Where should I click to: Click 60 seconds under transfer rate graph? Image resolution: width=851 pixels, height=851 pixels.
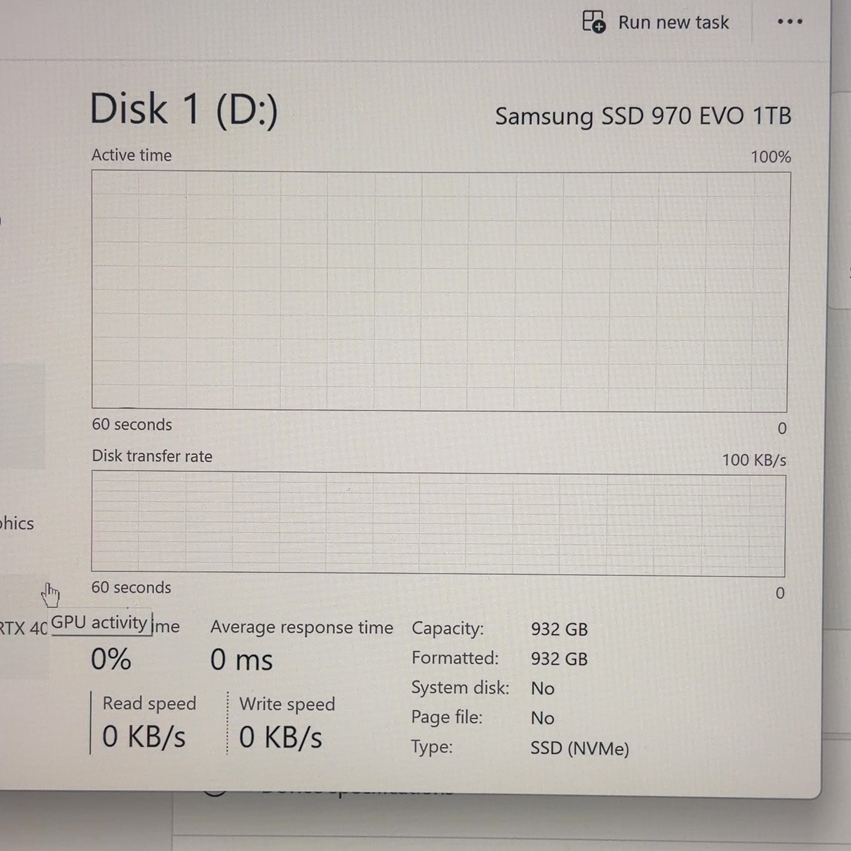131,588
